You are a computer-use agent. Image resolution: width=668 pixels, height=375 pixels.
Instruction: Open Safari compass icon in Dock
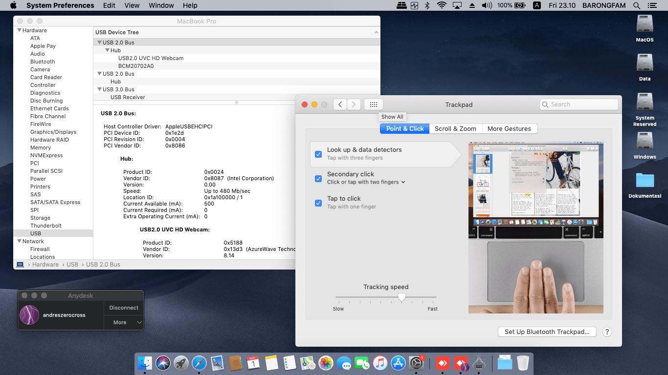click(x=199, y=363)
